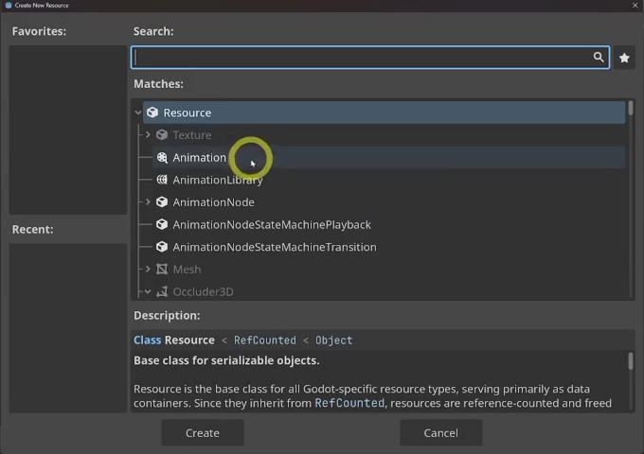The width and height of the screenshot is (644, 454).
Task: Expand the Mesh branch
Action: coord(148,269)
